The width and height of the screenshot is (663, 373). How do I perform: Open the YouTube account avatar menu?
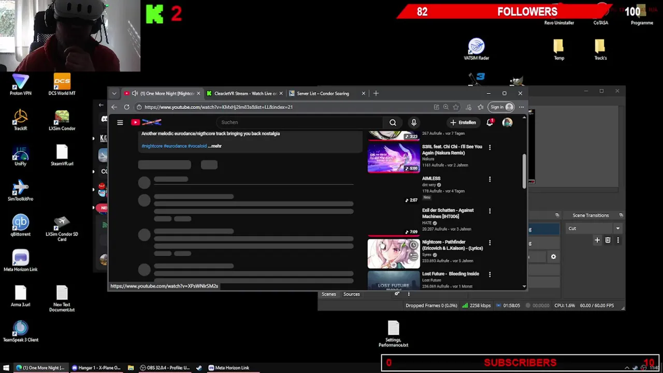tap(507, 122)
